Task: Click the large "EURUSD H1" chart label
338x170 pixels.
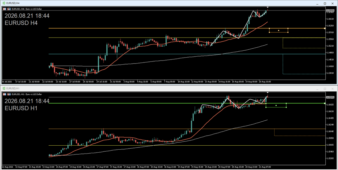Action: 21,108
